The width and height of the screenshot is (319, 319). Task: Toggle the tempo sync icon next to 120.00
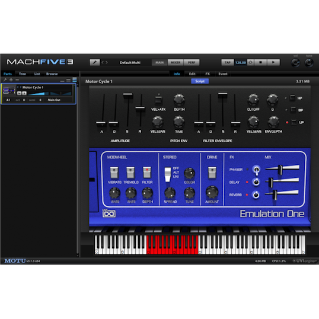click(x=251, y=62)
